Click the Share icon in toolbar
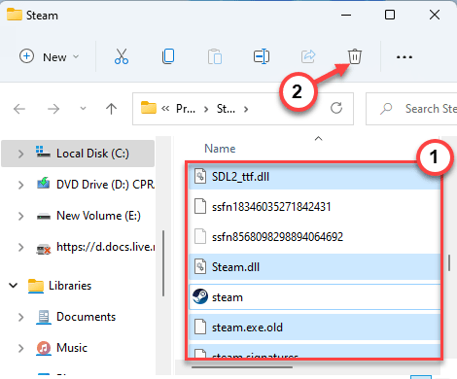 tap(308, 56)
